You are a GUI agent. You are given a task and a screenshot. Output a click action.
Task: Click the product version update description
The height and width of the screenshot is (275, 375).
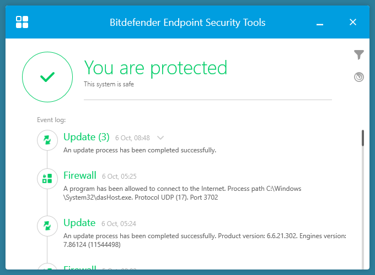204,240
